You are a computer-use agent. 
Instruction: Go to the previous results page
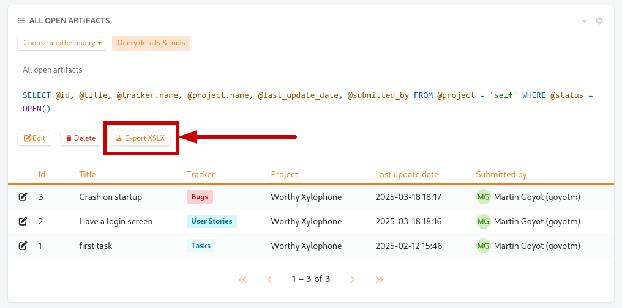270,279
